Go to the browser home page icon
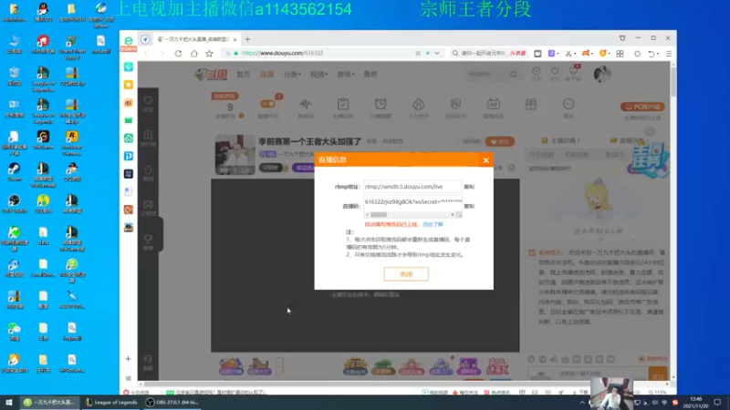 click(x=193, y=54)
